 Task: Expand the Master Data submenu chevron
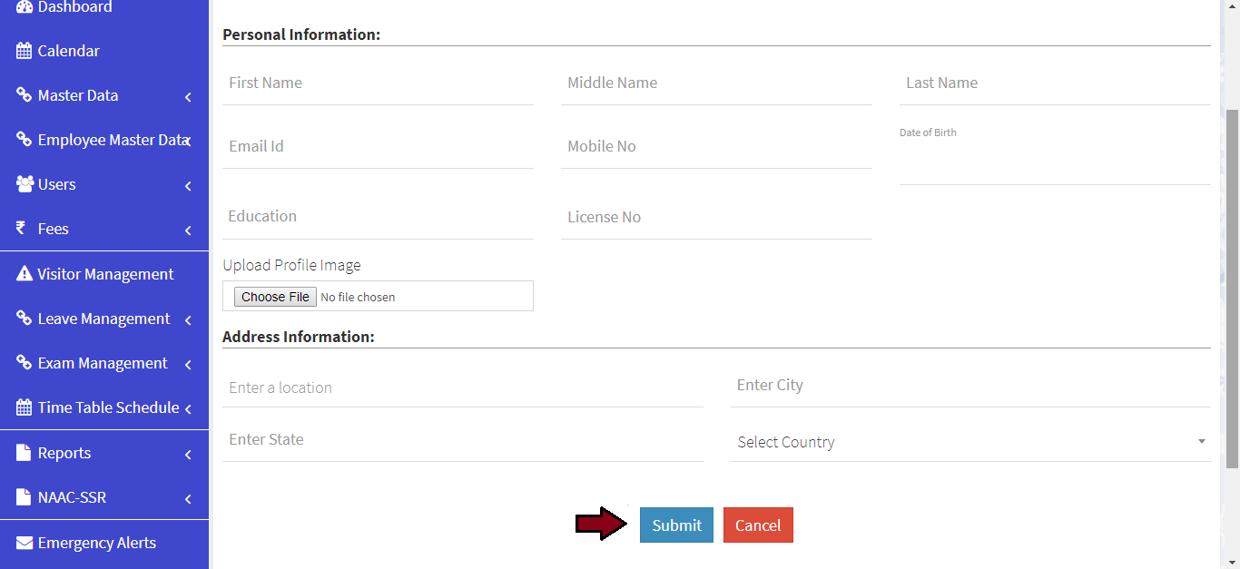[x=188, y=96]
